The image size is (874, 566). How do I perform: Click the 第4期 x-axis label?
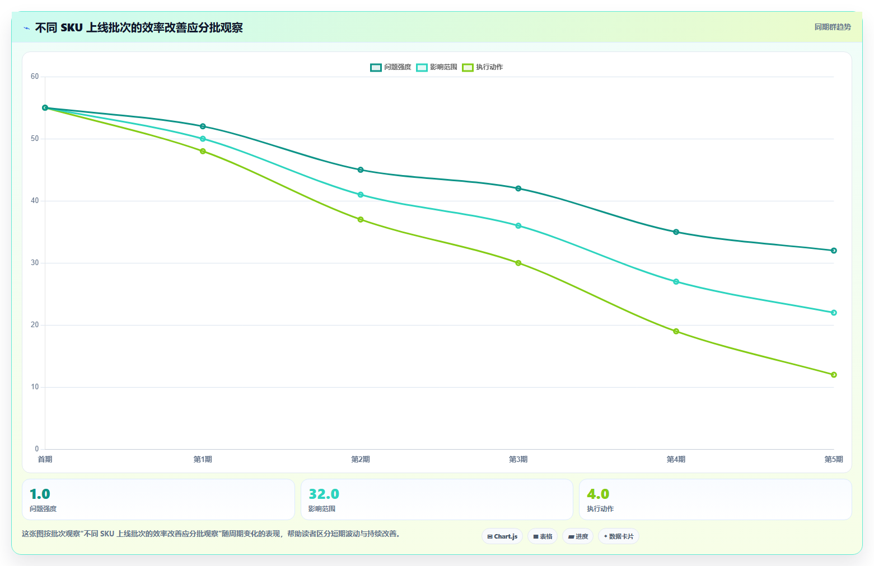pos(676,459)
